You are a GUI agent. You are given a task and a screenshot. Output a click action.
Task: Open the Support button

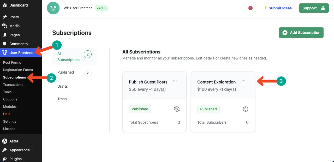(x=314, y=8)
